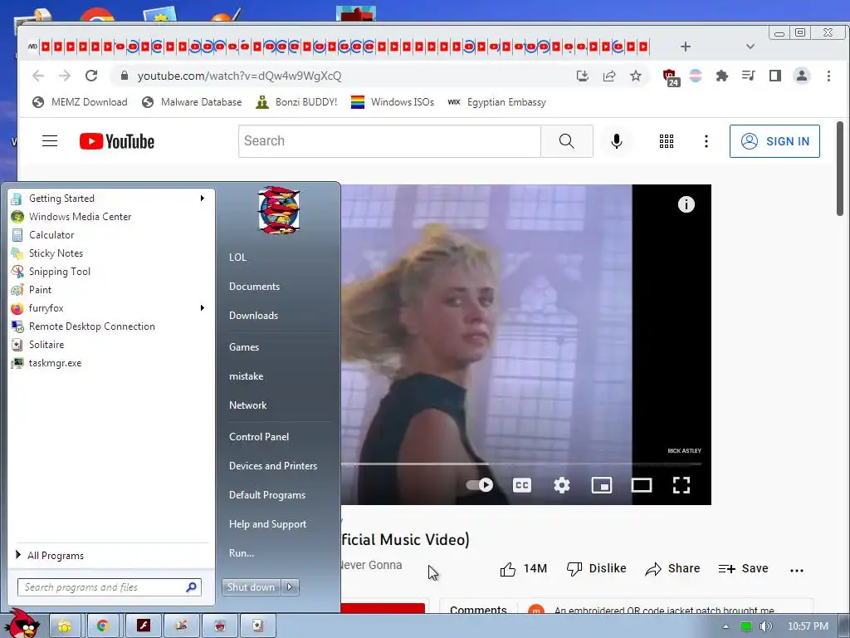Open the Shut down options arrow
Viewport: 850px width, 638px height.
point(290,587)
